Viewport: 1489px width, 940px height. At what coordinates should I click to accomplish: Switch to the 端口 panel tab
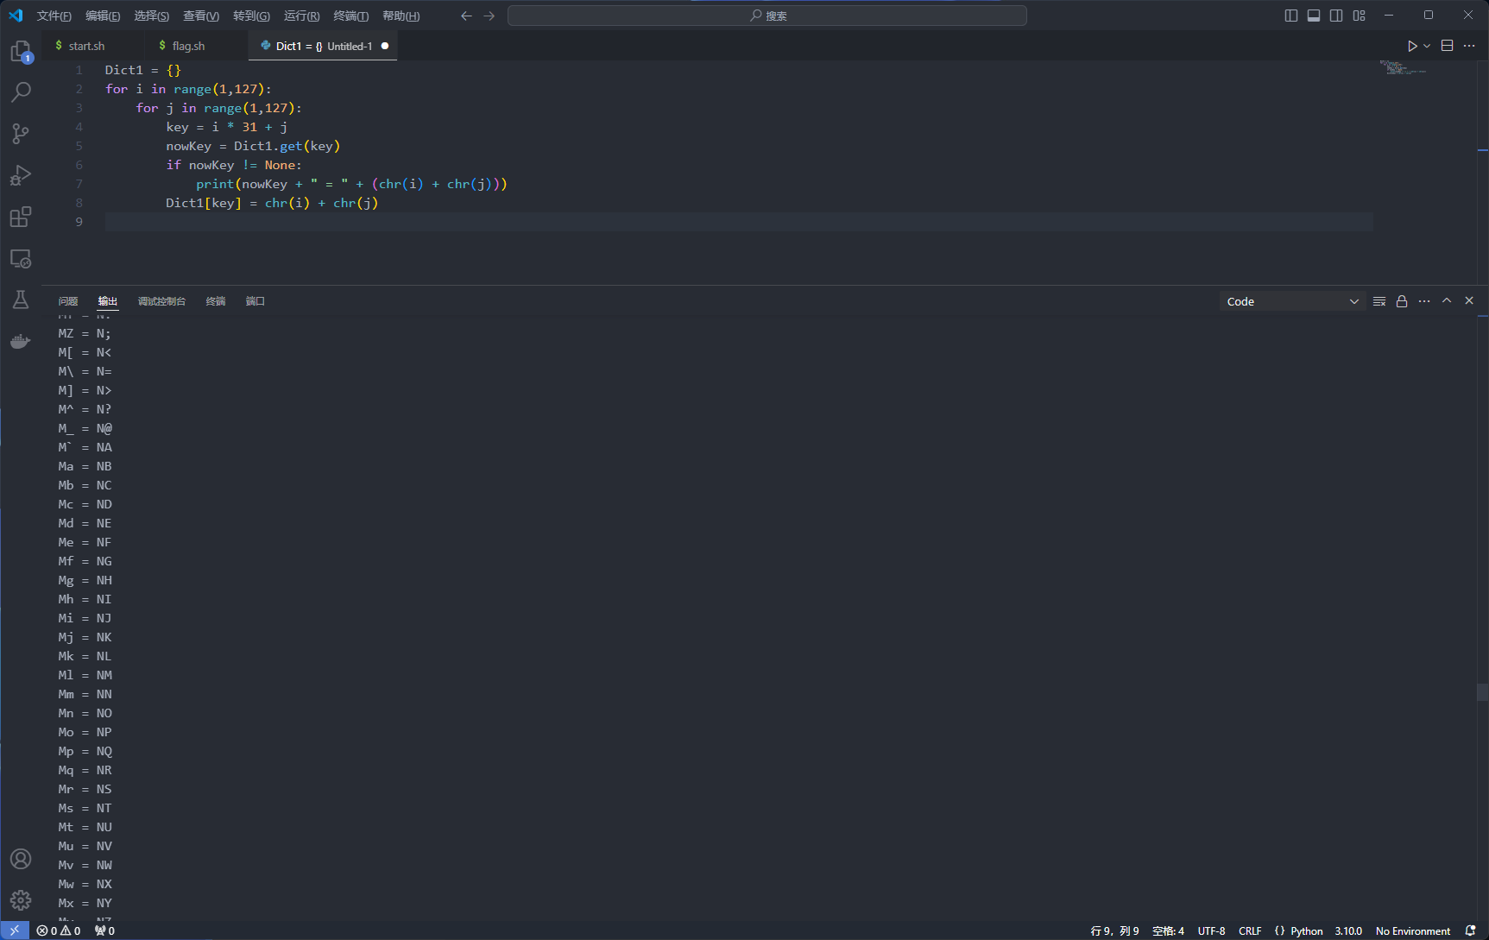[256, 301]
